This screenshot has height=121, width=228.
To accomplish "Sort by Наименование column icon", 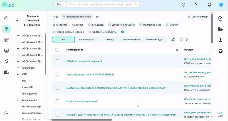I will click(x=177, y=50).
